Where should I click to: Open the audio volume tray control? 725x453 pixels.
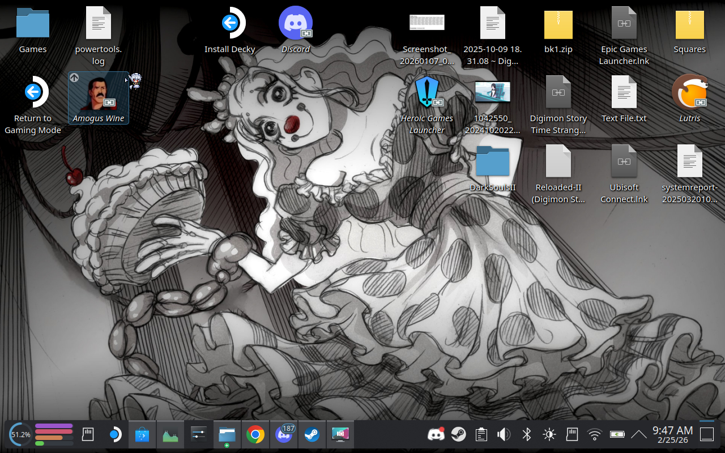[504, 434]
